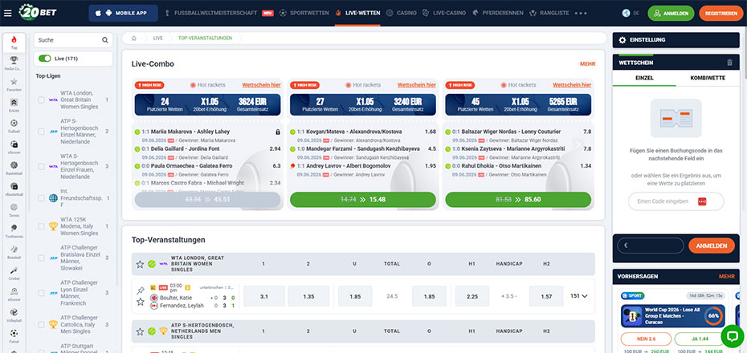The height and width of the screenshot is (353, 747).
Task: Open the Rangliste navigation item
Action: coord(549,13)
